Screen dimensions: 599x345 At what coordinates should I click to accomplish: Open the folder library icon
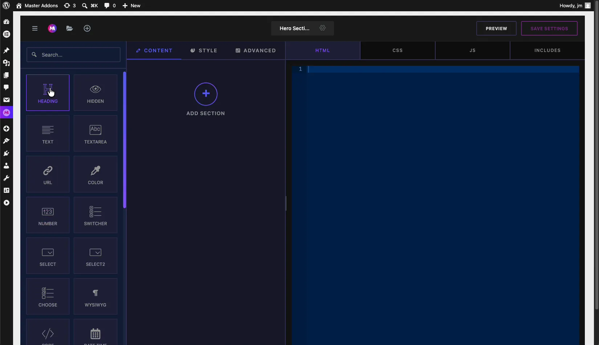click(x=70, y=28)
